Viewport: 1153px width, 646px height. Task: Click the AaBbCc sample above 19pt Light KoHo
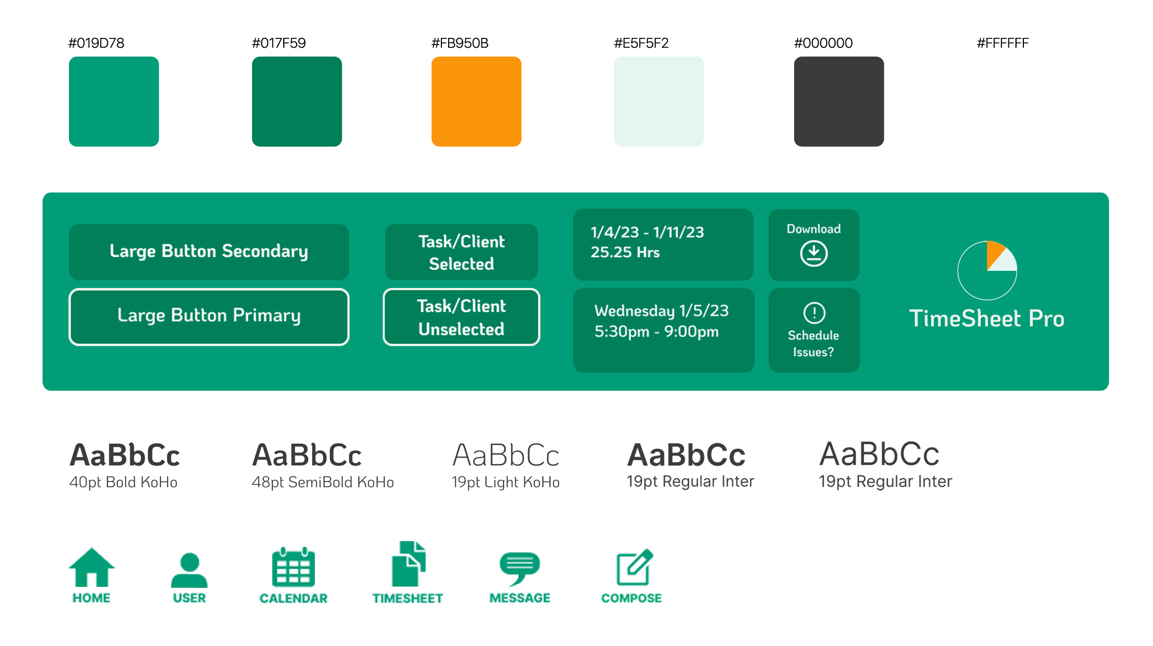coord(506,455)
